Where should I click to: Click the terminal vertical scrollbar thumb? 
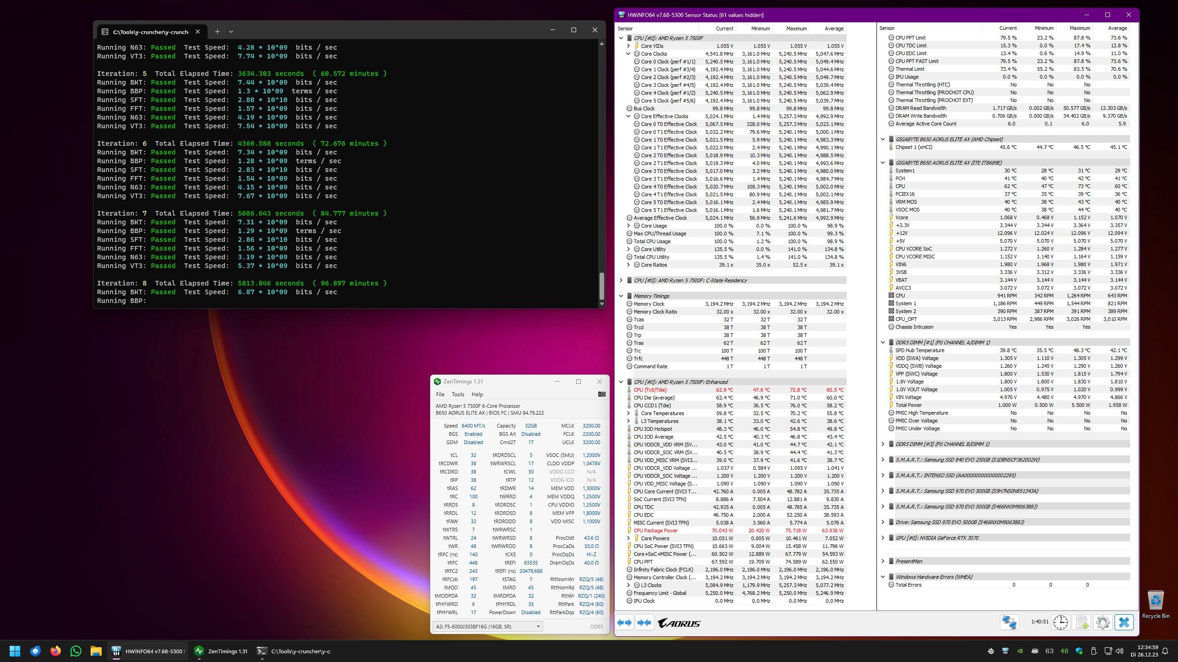tap(601, 286)
